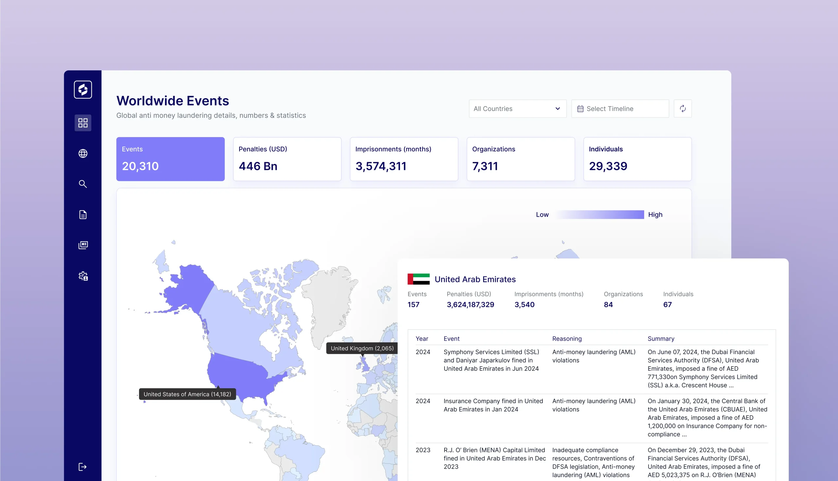The width and height of the screenshot is (838, 481).
Task: Click the refresh icon button
Action: tap(683, 109)
